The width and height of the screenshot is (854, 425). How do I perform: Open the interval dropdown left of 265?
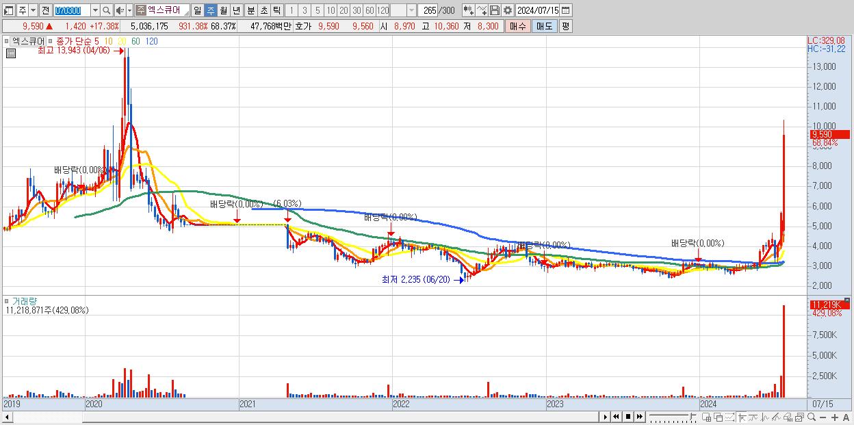point(411,10)
